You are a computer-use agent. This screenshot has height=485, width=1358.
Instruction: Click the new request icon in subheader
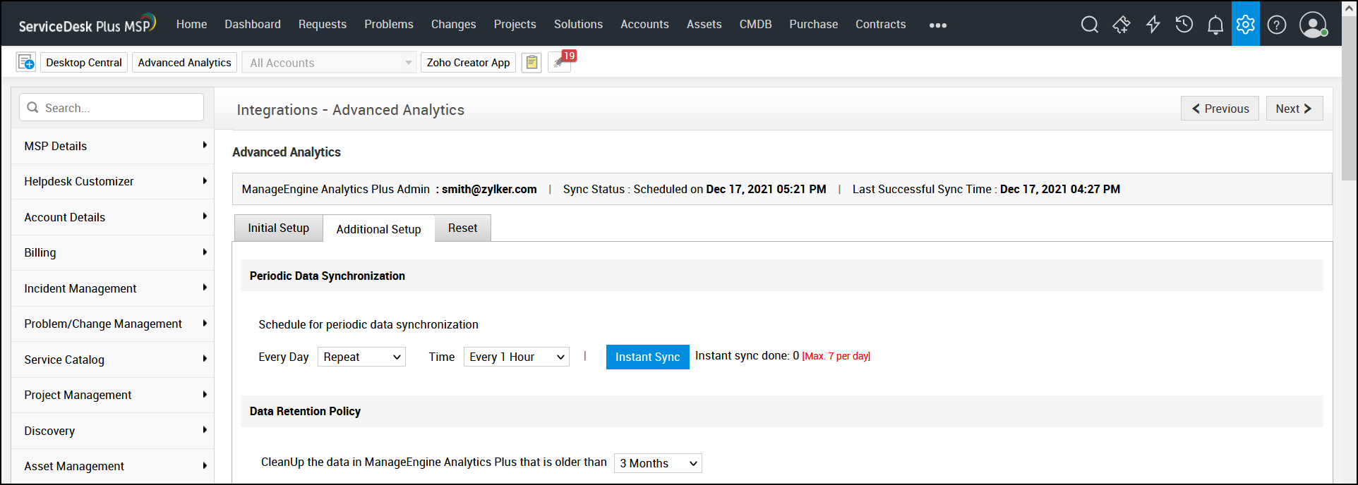tap(26, 62)
